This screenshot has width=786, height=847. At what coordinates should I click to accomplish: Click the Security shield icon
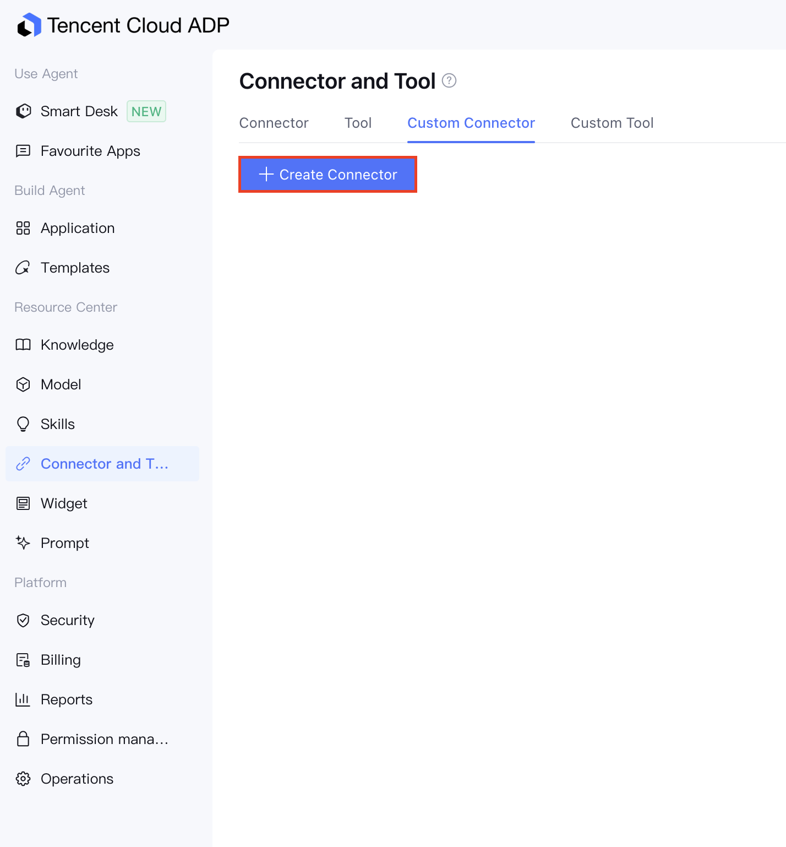(23, 620)
